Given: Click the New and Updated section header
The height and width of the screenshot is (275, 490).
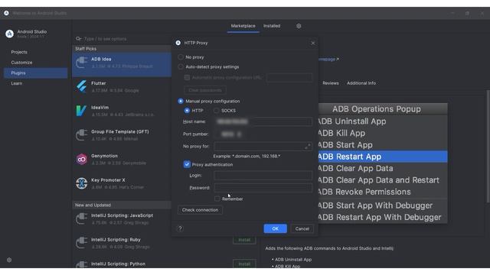Looking at the screenshot, I should point(122,205).
